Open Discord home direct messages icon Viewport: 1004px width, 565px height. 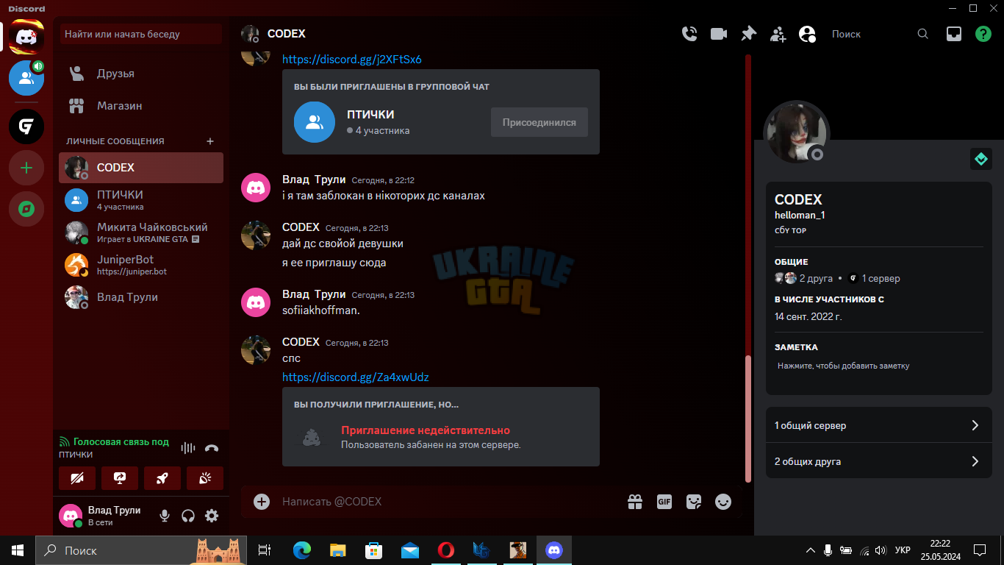pos(26,36)
